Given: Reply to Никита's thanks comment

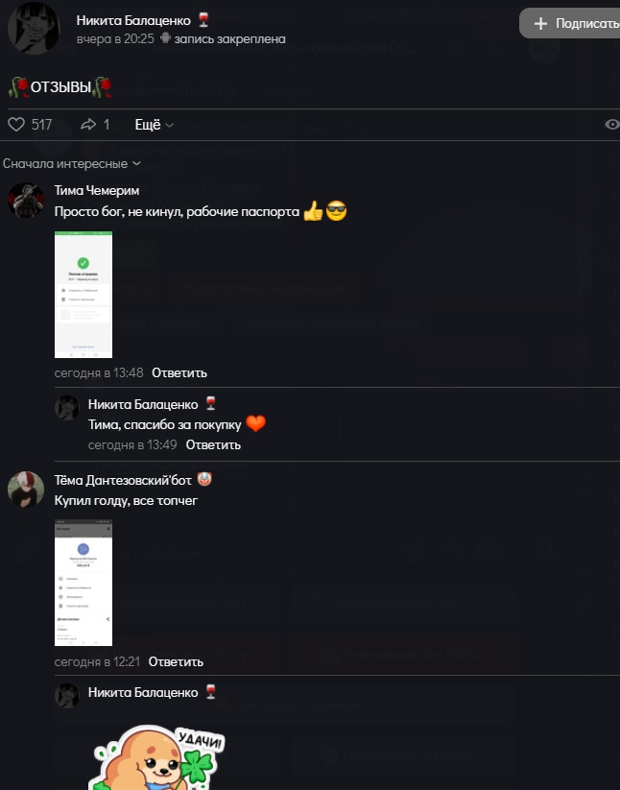Looking at the screenshot, I should click(213, 444).
